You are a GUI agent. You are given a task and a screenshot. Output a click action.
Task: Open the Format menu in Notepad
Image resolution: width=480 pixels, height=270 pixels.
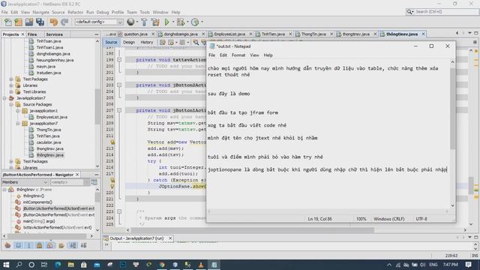click(238, 55)
